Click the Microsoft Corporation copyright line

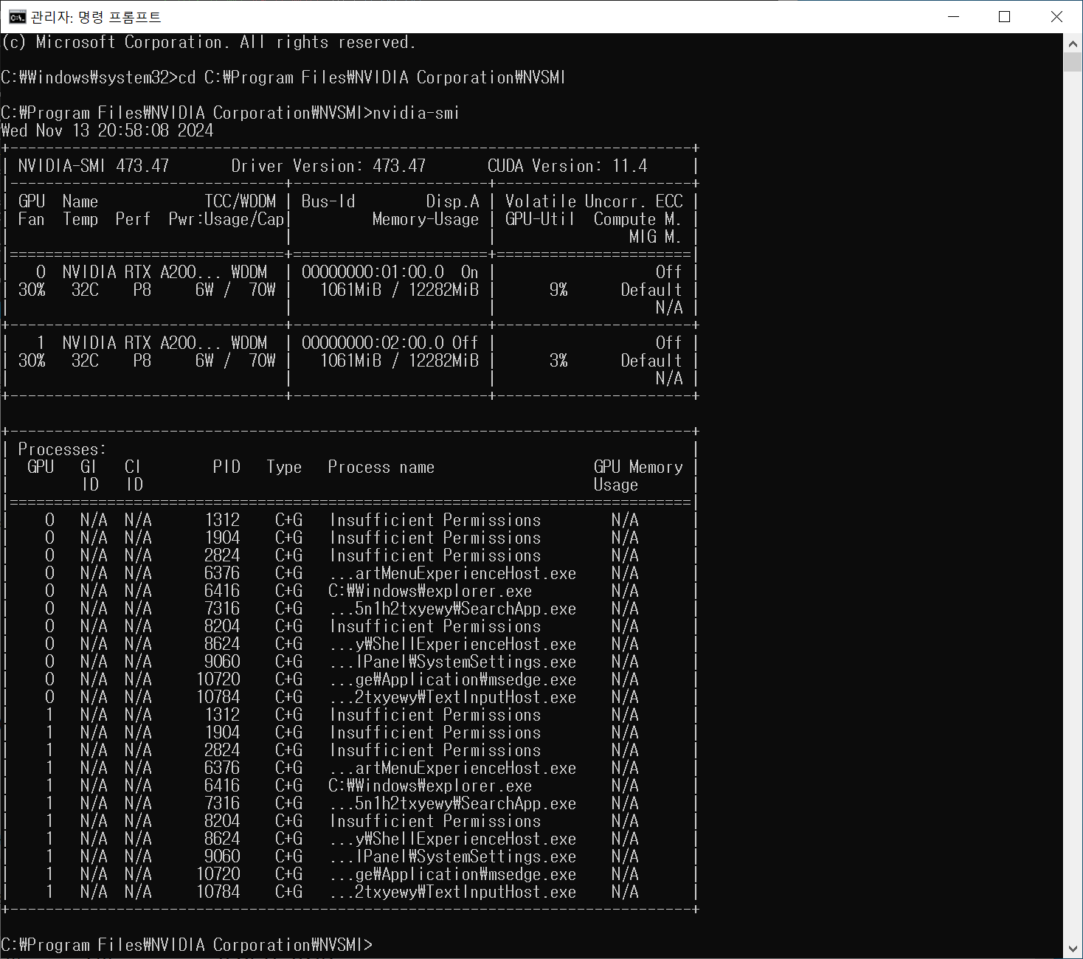(x=208, y=42)
